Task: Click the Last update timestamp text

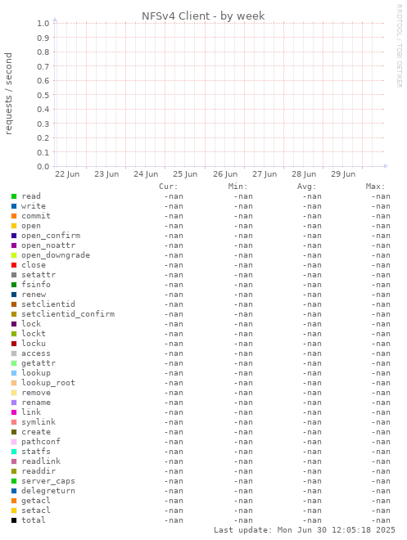Action: click(305, 530)
